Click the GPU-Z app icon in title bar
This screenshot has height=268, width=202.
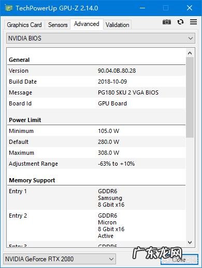click(8, 8)
